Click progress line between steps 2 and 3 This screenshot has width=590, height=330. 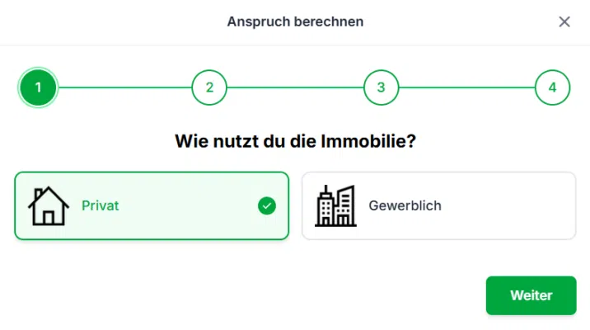click(295, 87)
